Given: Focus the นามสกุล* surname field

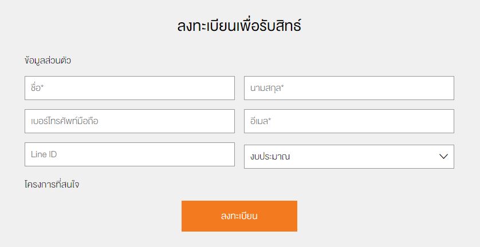Looking at the screenshot, I should click(x=349, y=88).
